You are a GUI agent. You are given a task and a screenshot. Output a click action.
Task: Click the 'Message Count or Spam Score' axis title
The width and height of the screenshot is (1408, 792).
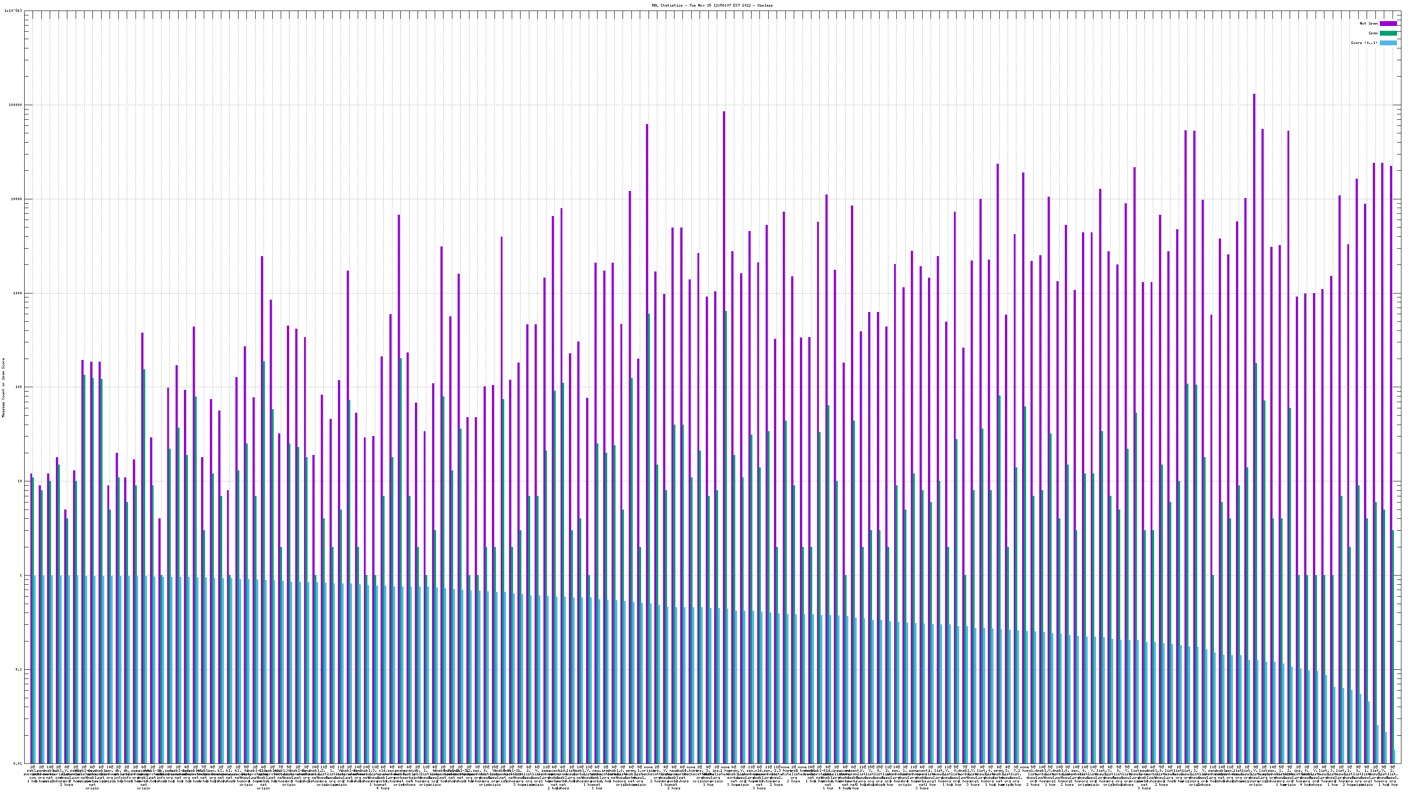pyautogui.click(x=3, y=388)
